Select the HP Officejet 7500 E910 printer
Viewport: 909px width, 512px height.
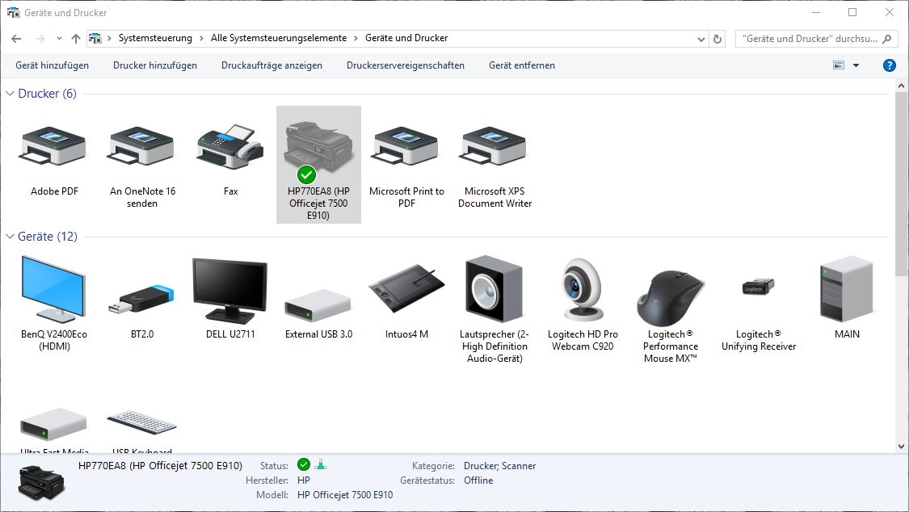coord(318,165)
